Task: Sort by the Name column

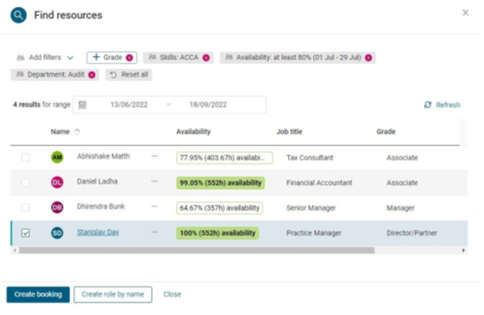Action: click(65, 132)
